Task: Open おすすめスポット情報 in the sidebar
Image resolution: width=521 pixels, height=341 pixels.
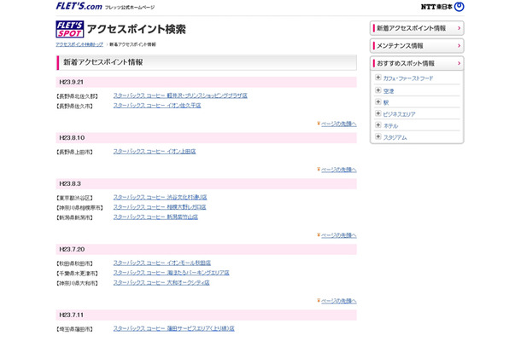Action: pyautogui.click(x=417, y=63)
